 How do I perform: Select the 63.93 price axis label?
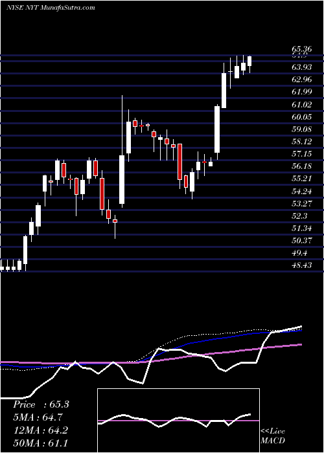[x=302, y=67]
